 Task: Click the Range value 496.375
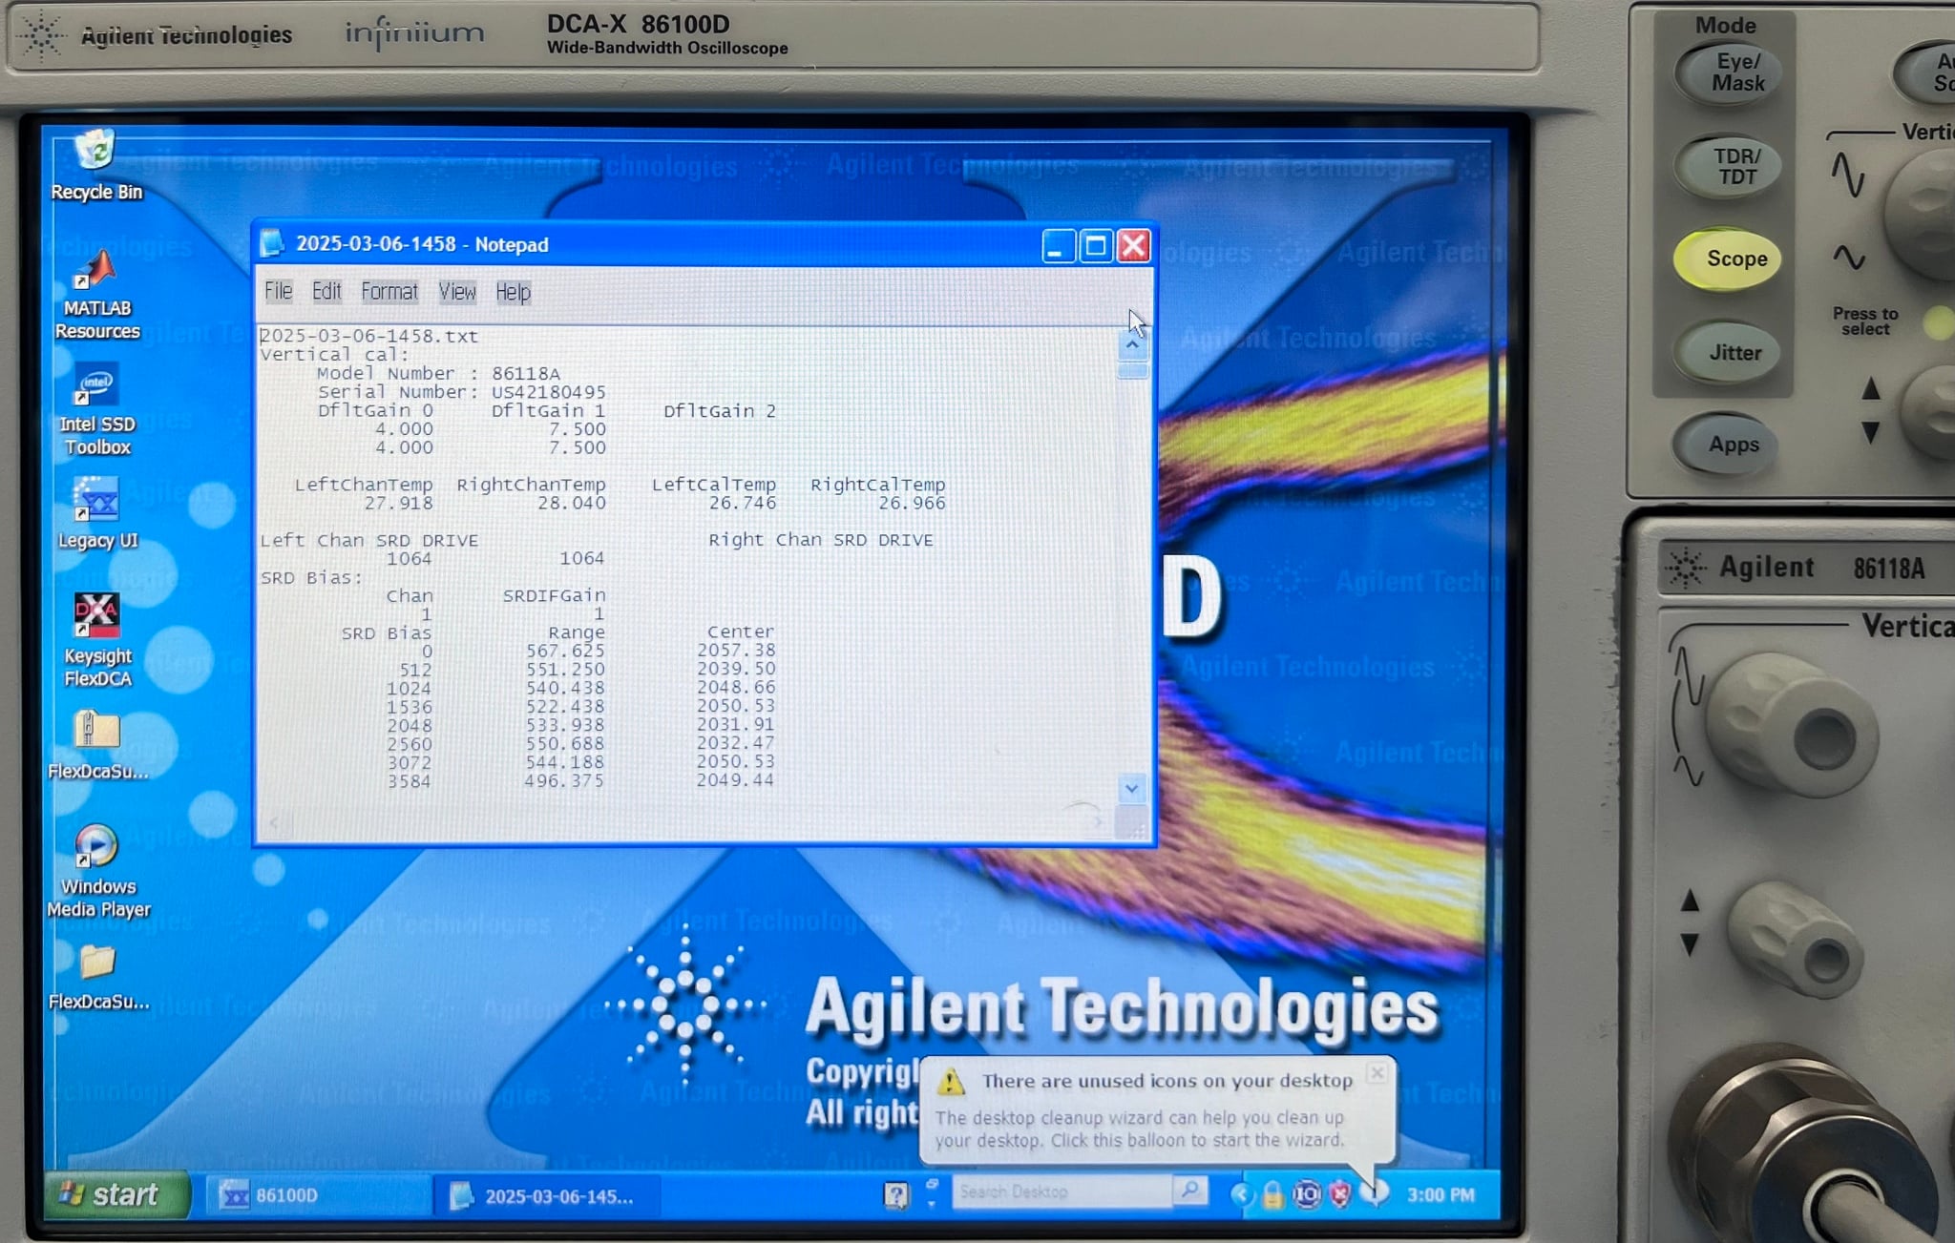click(x=564, y=781)
